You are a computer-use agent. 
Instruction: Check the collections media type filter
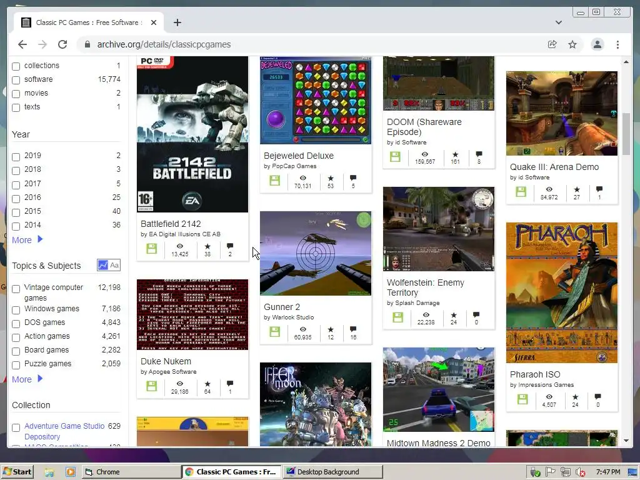(16, 66)
